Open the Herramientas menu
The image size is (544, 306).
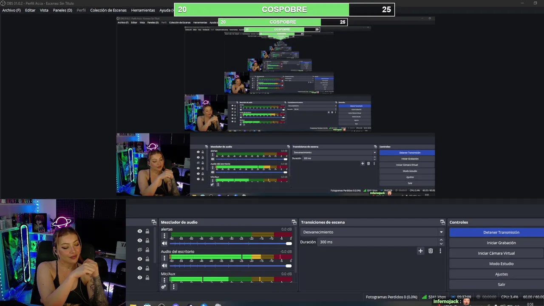[x=143, y=10]
